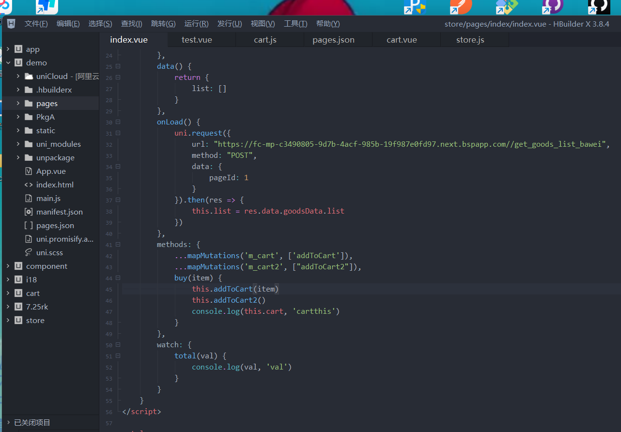Open the 查找(I) menu
Image resolution: width=621 pixels, height=432 pixels.
(132, 24)
